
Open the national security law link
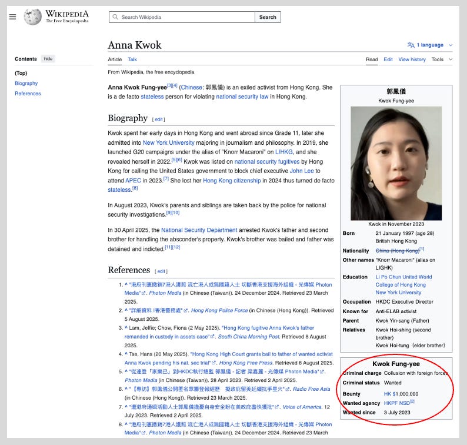pyautogui.click(x=242, y=97)
